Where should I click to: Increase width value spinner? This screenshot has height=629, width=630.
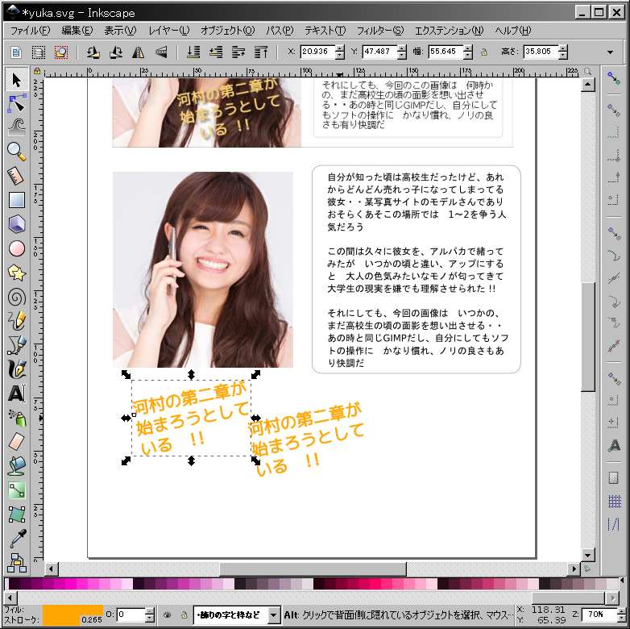point(468,48)
